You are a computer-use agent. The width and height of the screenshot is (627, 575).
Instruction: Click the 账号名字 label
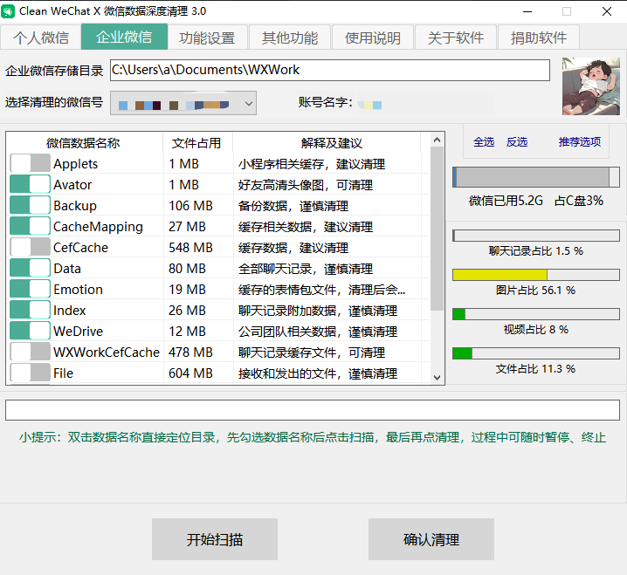(325, 102)
